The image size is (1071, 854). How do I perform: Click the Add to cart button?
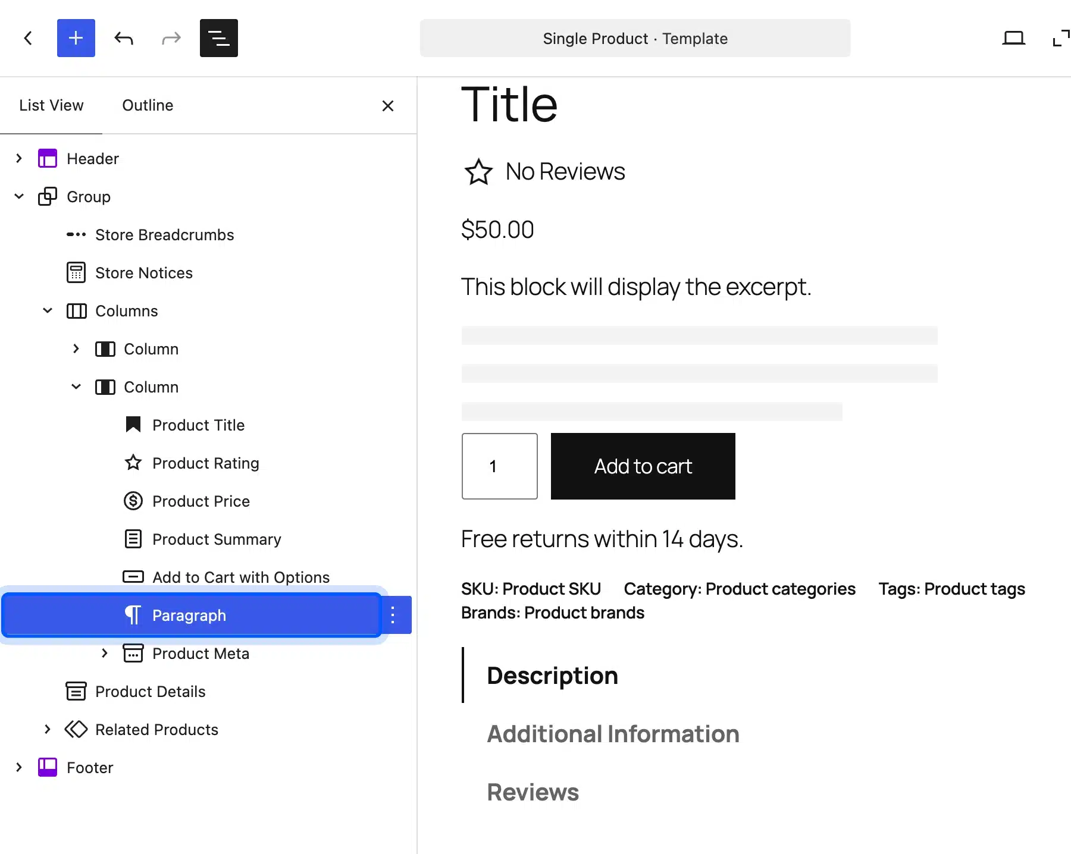(643, 466)
